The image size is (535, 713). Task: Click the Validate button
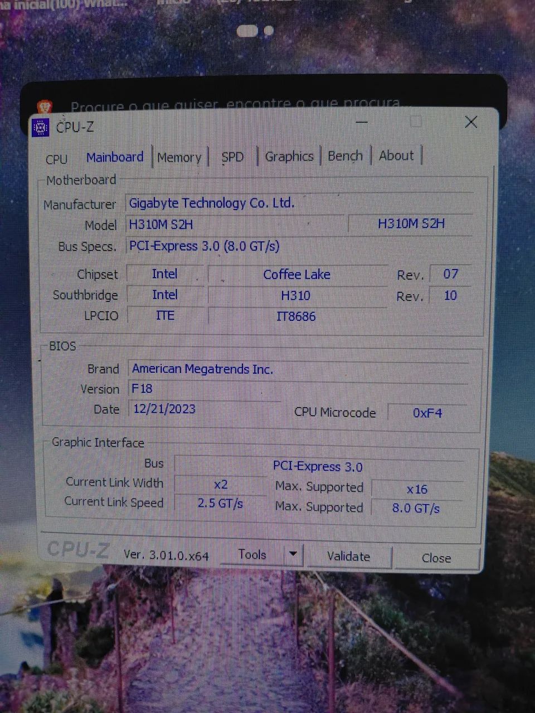click(349, 556)
